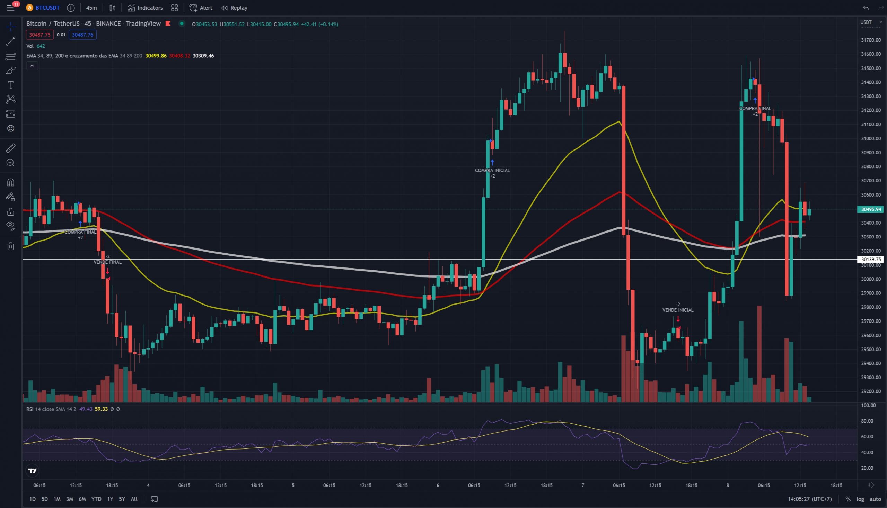Toggle log scale on price axis

(x=860, y=499)
